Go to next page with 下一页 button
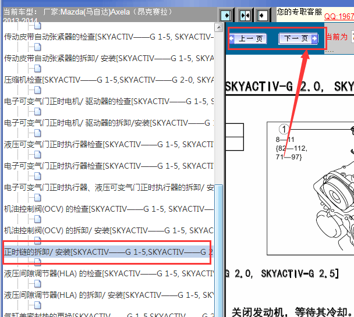The height and width of the screenshot is (317, 354). tap(299, 38)
